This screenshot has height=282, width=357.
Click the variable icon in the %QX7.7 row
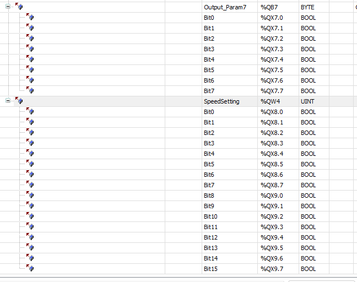point(31,91)
